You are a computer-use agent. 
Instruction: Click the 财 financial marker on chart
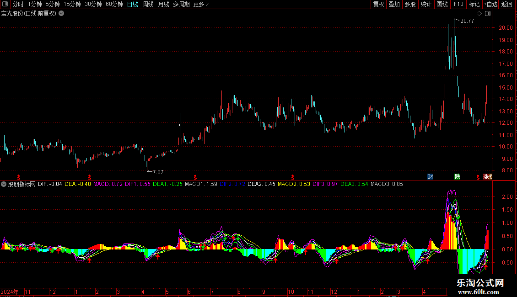(430, 177)
